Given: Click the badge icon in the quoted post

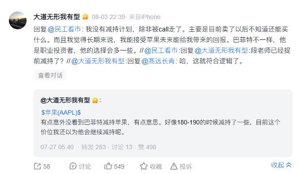Looking at the screenshot, I should tap(95, 100).
